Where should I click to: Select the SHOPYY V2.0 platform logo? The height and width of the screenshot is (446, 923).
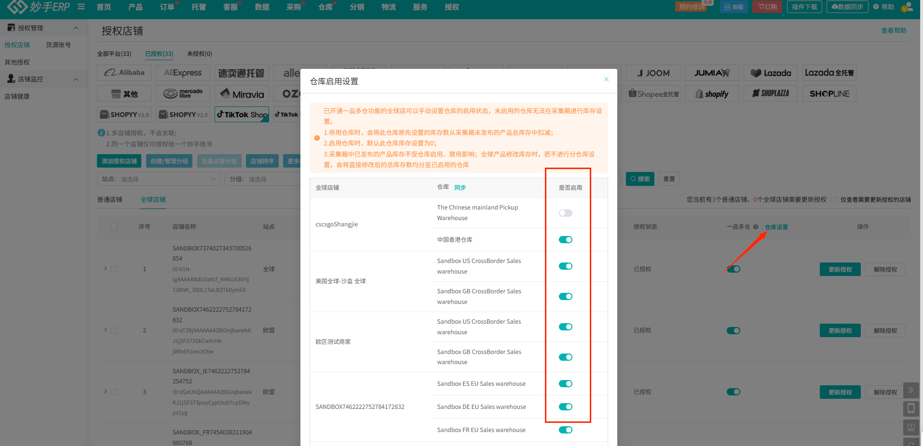coord(183,114)
